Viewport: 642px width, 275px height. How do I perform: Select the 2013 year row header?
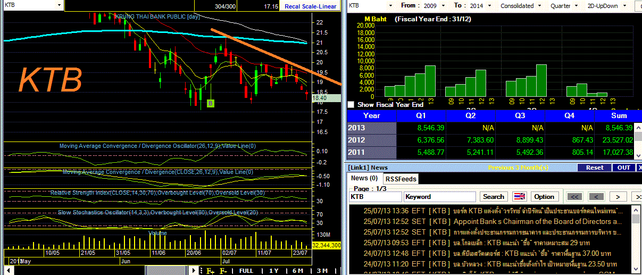(372, 128)
